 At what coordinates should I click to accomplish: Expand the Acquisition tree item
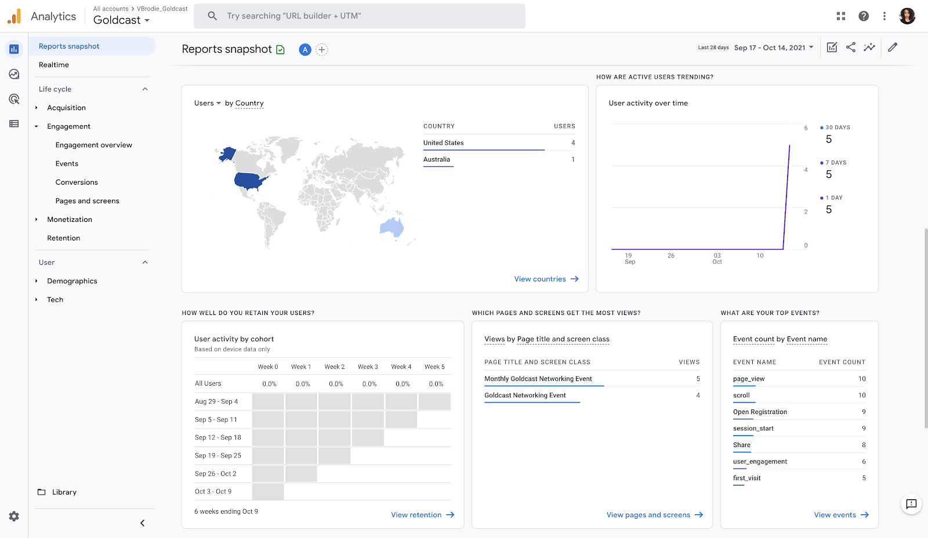coord(37,108)
